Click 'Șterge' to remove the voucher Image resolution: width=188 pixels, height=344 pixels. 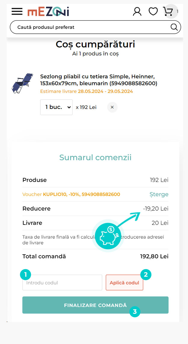pos(159,194)
